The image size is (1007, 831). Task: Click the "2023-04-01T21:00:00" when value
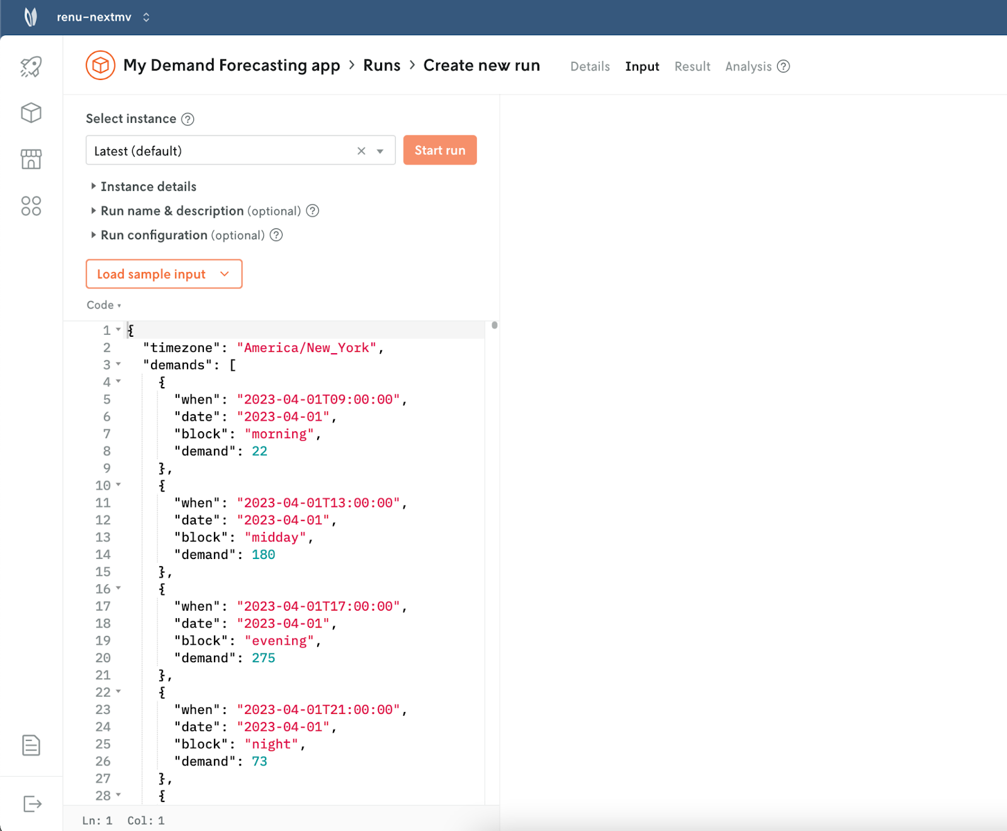pyautogui.click(x=318, y=709)
